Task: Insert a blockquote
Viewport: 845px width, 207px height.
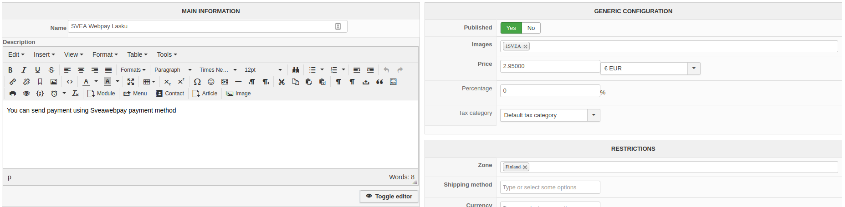Action: pos(379,82)
